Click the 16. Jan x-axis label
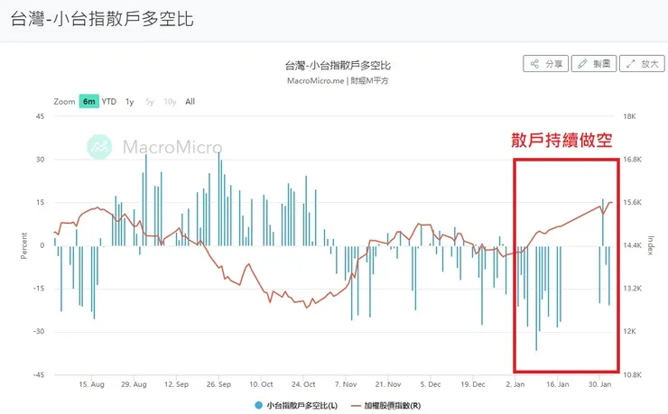This screenshot has width=668, height=414. (557, 384)
